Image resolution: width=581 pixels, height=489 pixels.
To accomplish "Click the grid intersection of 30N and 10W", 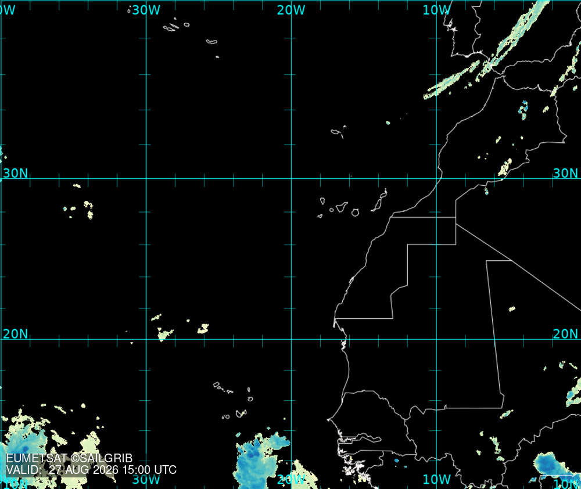I will 436,178.
